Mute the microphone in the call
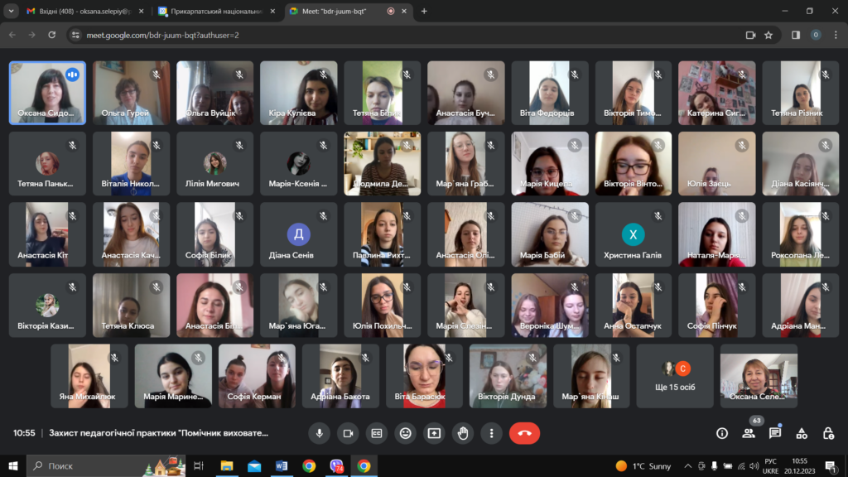 320,433
